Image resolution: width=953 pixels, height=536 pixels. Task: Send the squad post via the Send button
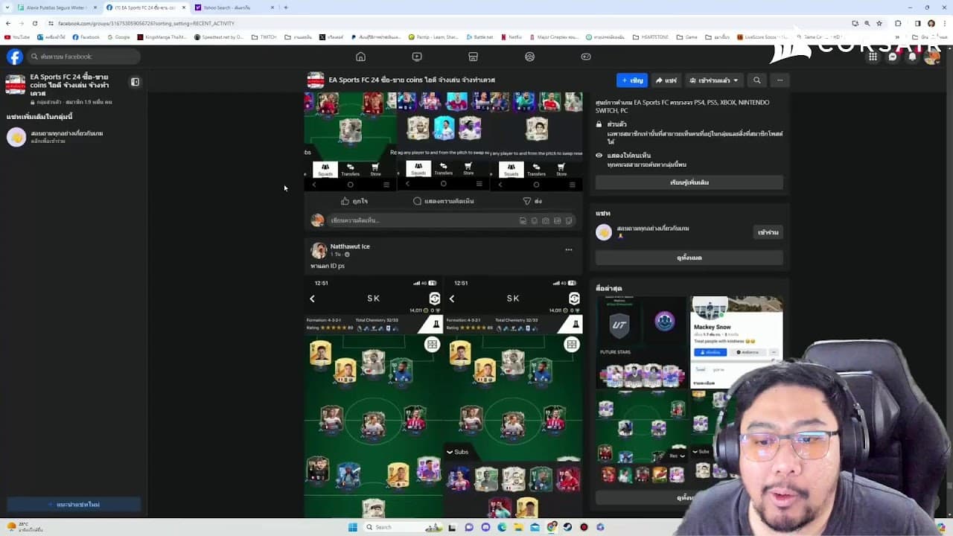532,201
